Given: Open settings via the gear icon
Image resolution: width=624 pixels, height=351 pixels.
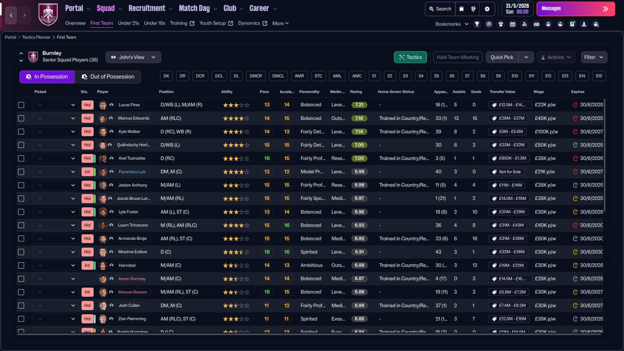Looking at the screenshot, I should point(487,9).
